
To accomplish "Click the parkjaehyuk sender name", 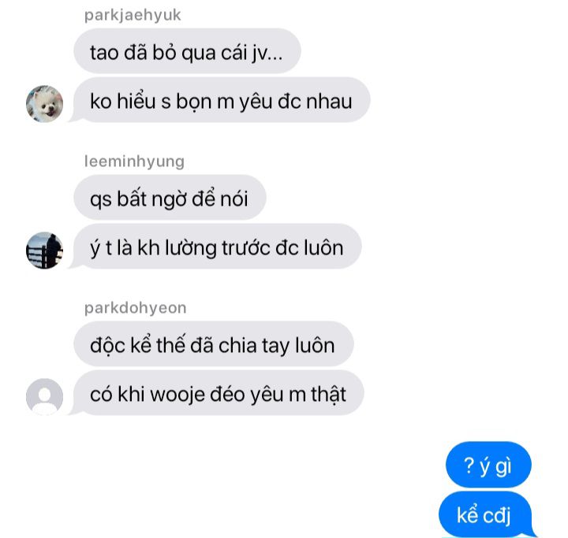I will [x=133, y=15].
